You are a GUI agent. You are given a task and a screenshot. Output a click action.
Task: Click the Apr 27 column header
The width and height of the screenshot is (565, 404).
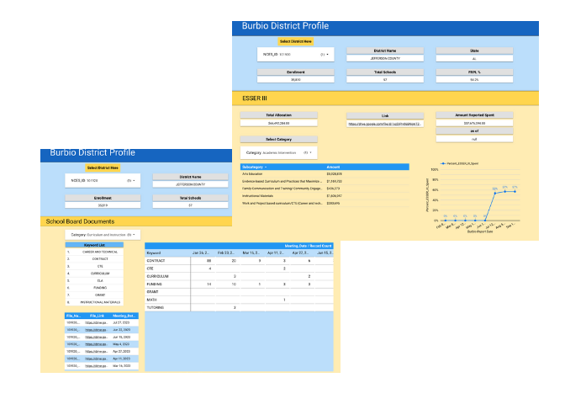click(300, 252)
